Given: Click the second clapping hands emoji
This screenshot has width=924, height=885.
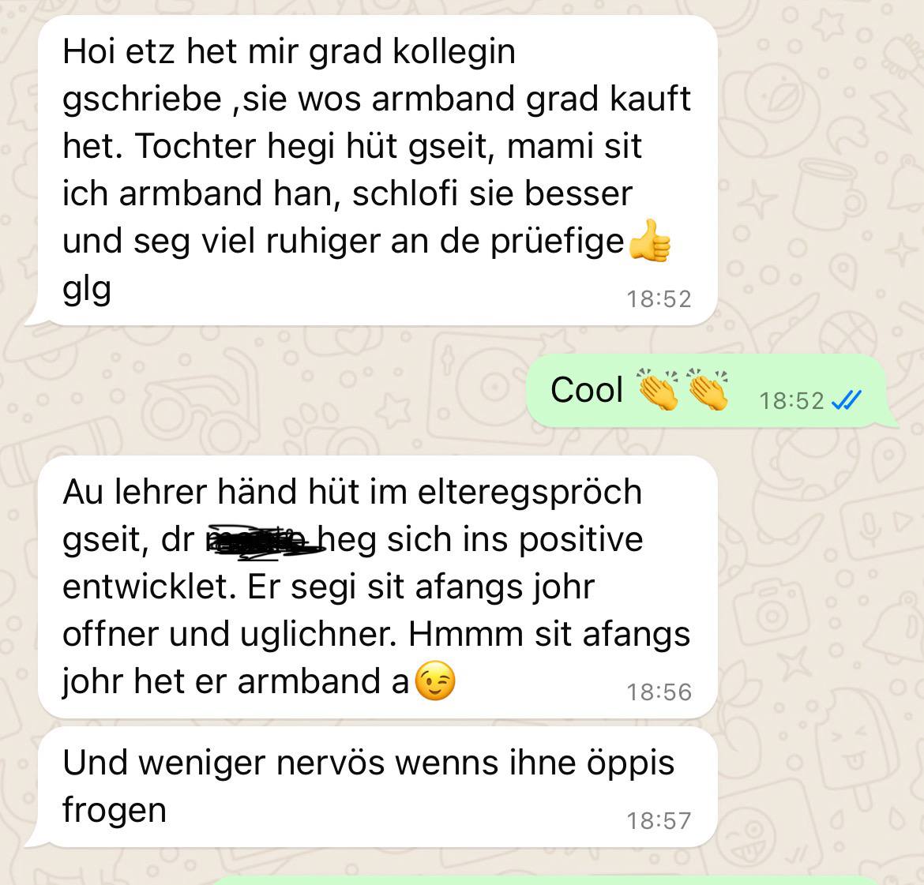Looking at the screenshot, I should tap(708, 389).
